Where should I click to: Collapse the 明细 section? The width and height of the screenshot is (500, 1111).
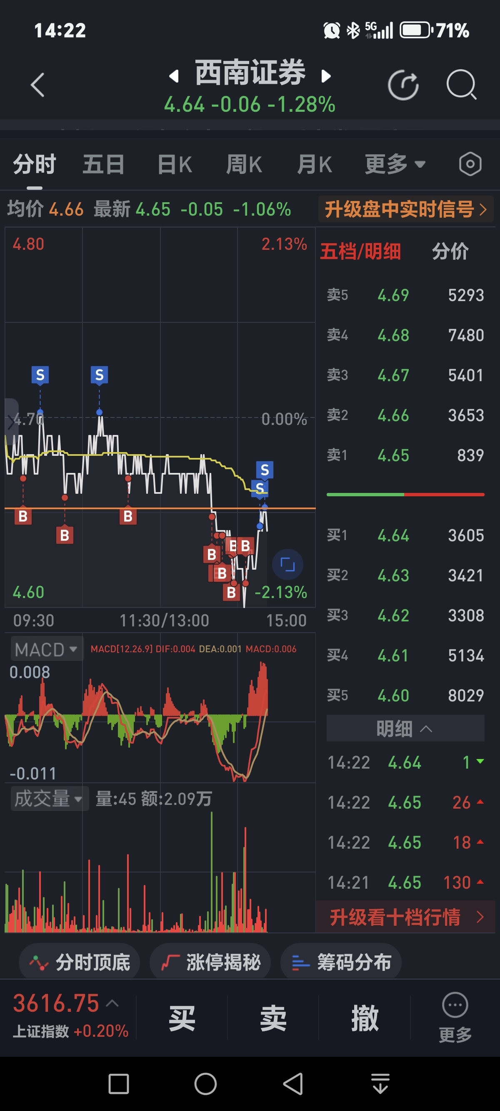(x=405, y=729)
